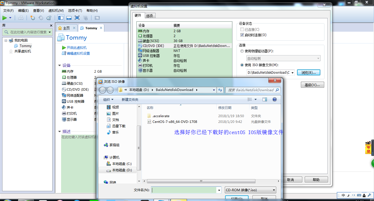The image size is (374, 201).
Task: Click CD/DVD (IDE) on the Tommy summary page
Action: point(78,90)
